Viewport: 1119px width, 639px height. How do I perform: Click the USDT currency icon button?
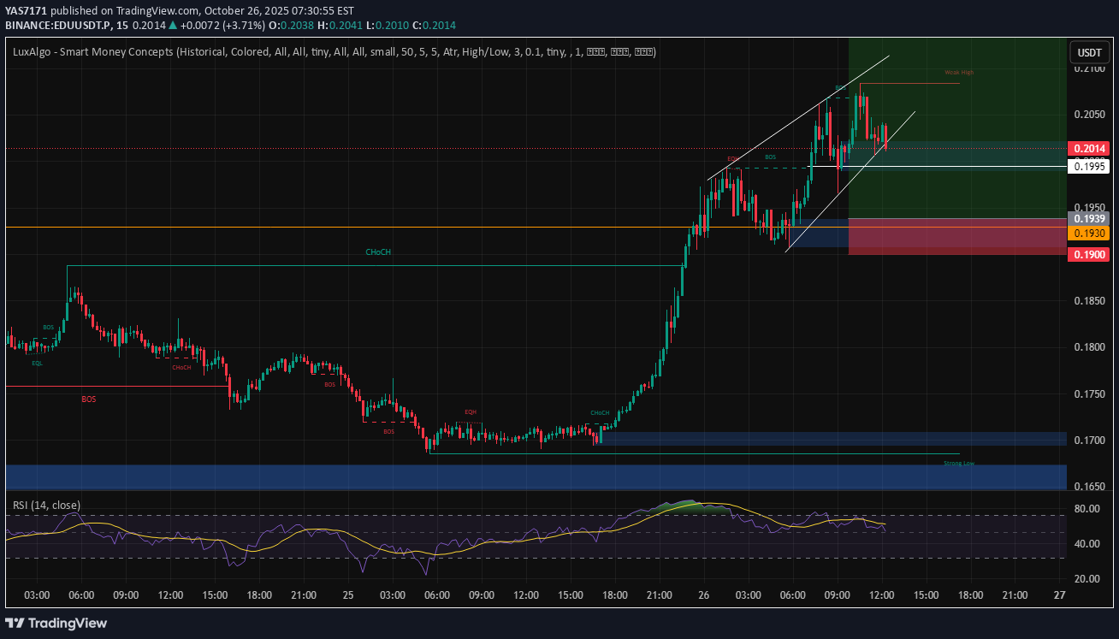(1089, 52)
